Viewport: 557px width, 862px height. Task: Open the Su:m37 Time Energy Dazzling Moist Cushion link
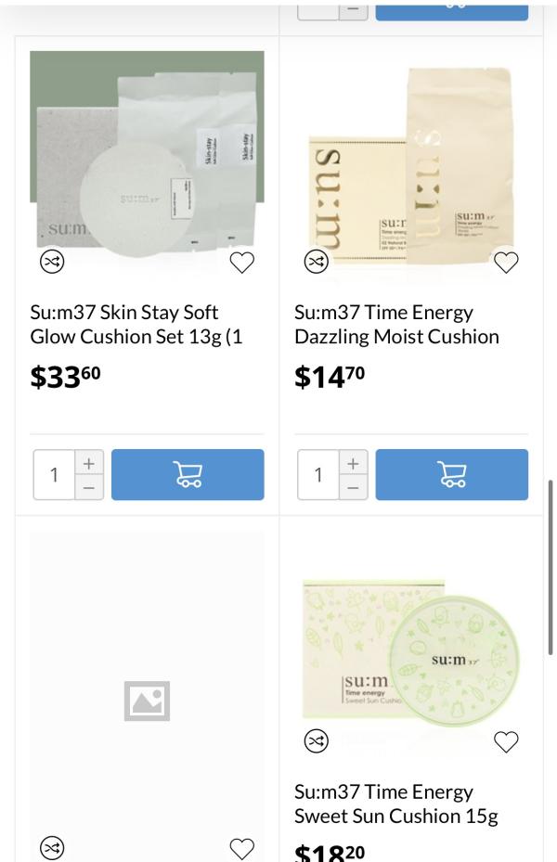click(x=396, y=325)
